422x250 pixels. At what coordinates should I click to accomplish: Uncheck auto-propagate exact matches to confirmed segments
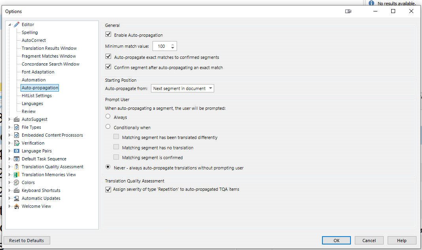(108, 56)
